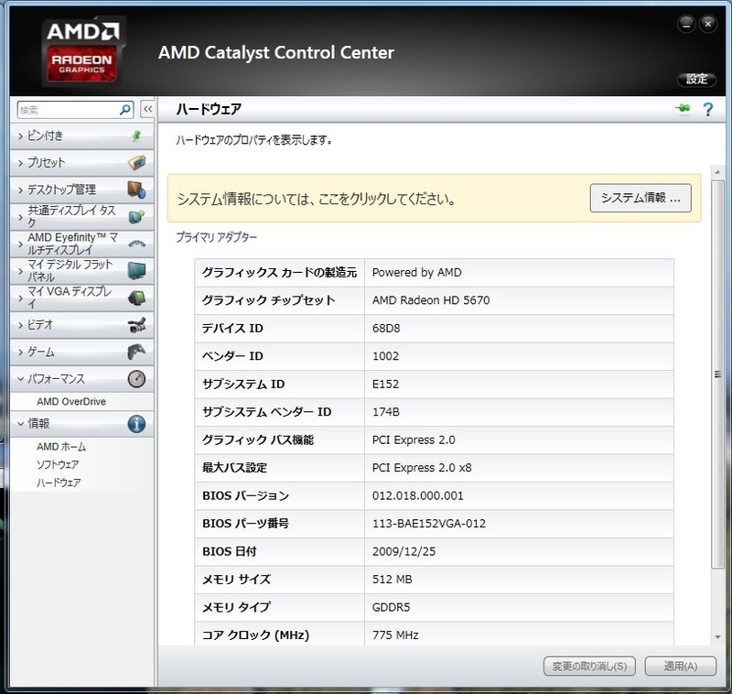
Task: Expand the デスクトップ管理 section
Action: pyautogui.click(x=81, y=190)
